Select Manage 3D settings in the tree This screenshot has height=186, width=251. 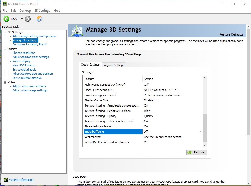[x=25, y=40]
